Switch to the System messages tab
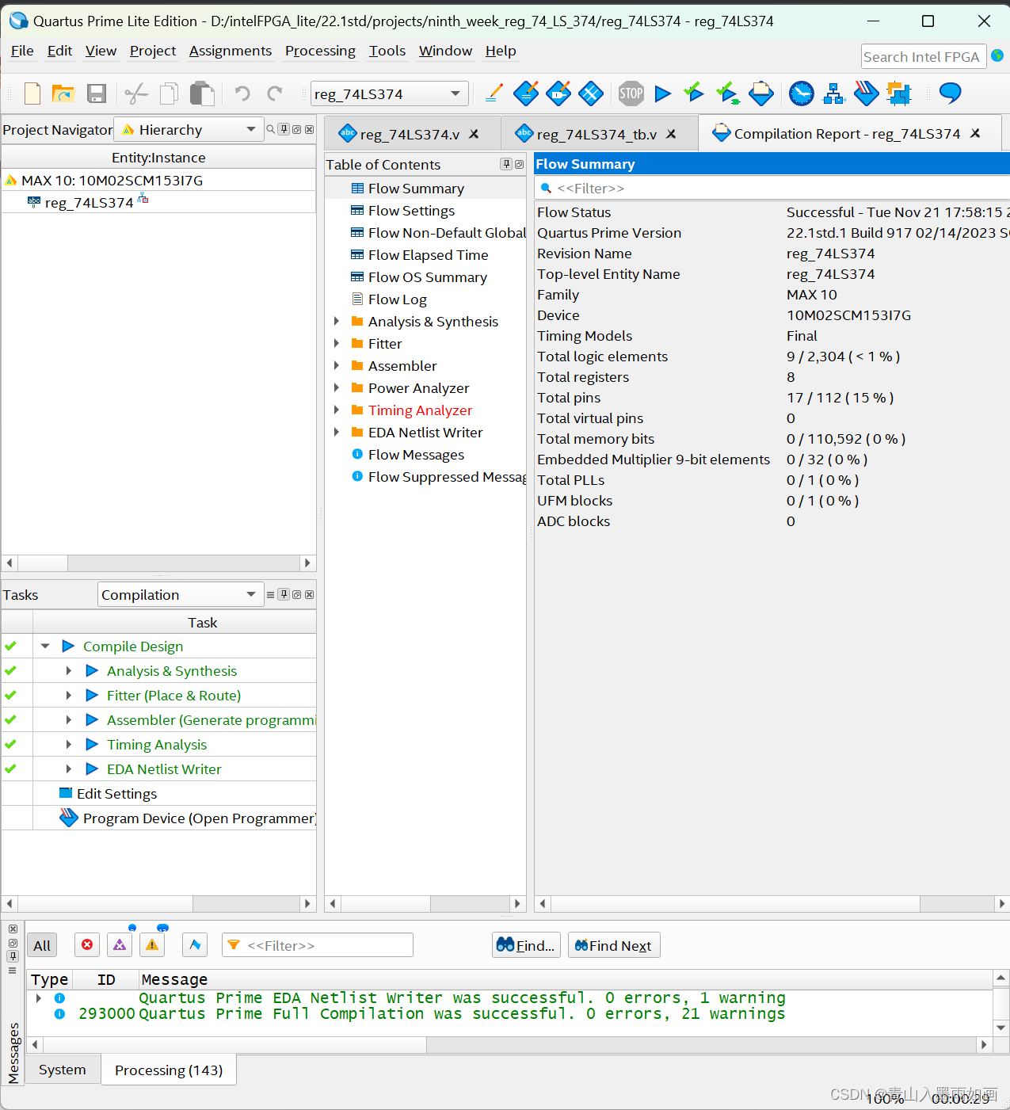 [x=62, y=1070]
